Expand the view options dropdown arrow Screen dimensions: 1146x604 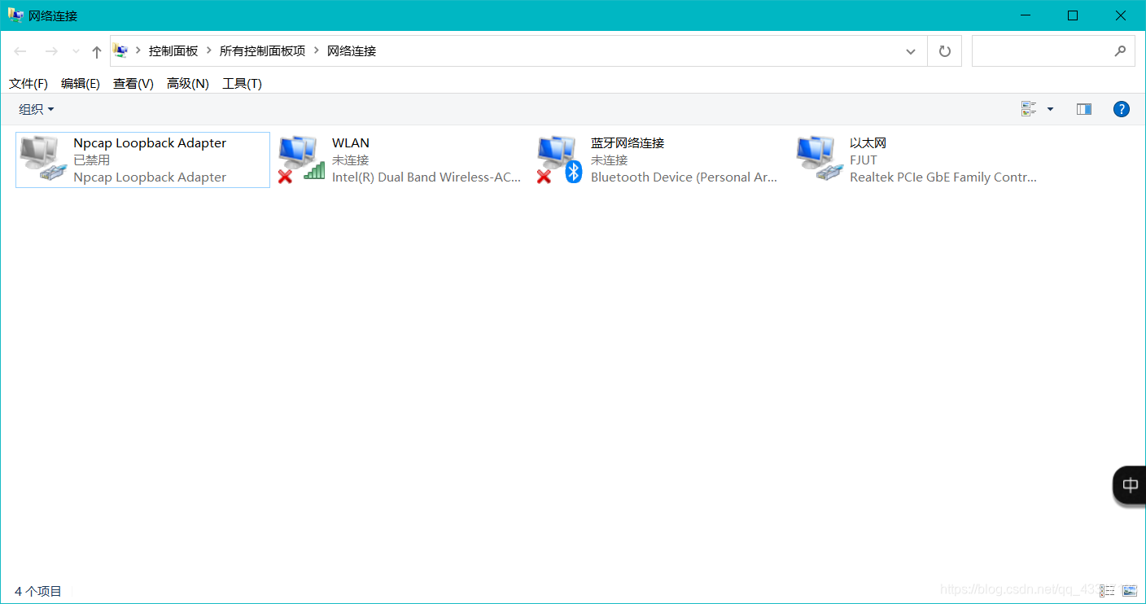coord(1050,109)
